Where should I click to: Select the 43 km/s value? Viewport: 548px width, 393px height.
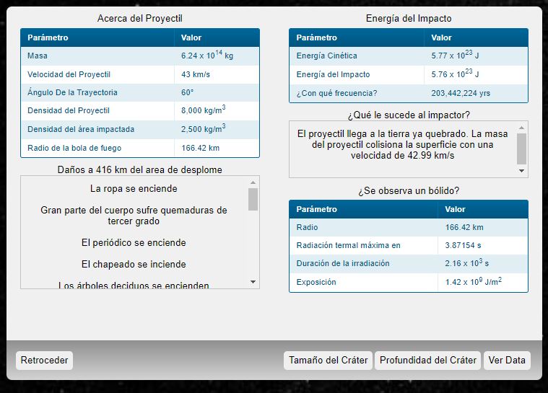point(217,74)
